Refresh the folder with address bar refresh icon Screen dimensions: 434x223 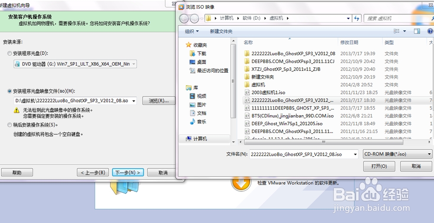tap(356, 18)
